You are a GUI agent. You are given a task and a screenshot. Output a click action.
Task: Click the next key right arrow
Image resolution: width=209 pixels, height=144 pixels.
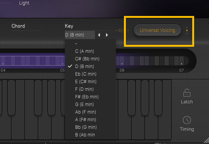click(x=107, y=35)
